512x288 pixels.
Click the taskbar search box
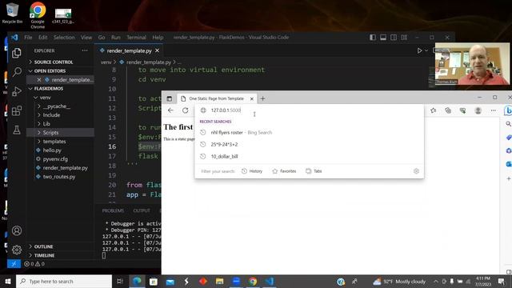64,281
